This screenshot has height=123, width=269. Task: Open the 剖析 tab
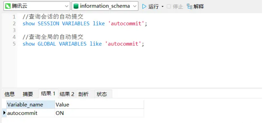coord(83,94)
